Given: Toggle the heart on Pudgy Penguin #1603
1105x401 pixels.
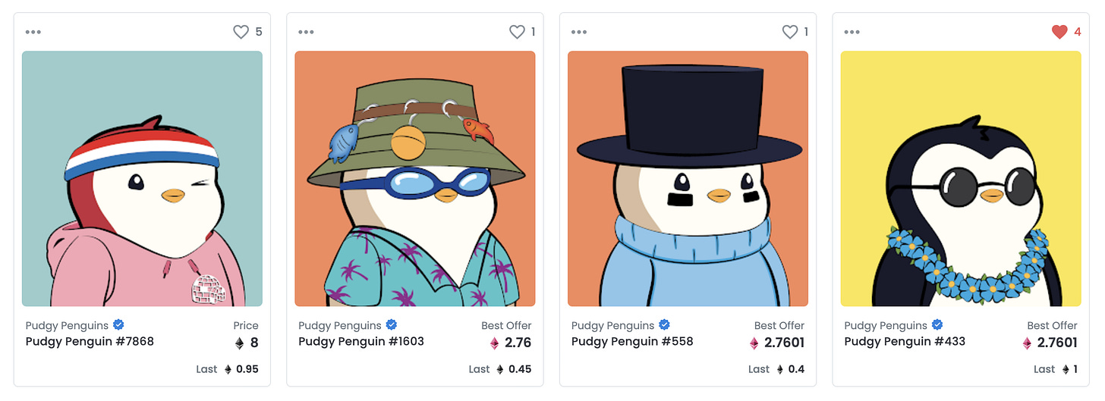Looking at the screenshot, I should click(517, 32).
